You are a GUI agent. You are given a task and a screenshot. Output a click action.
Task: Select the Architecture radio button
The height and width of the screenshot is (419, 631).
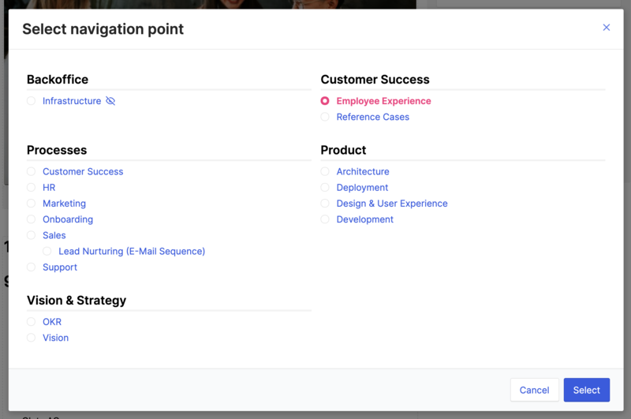pyautogui.click(x=325, y=171)
